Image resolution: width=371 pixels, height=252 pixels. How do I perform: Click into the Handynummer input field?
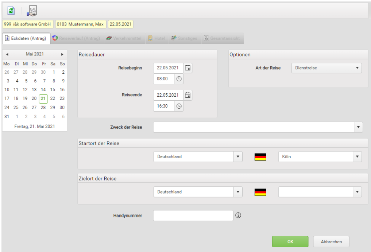coord(193,216)
